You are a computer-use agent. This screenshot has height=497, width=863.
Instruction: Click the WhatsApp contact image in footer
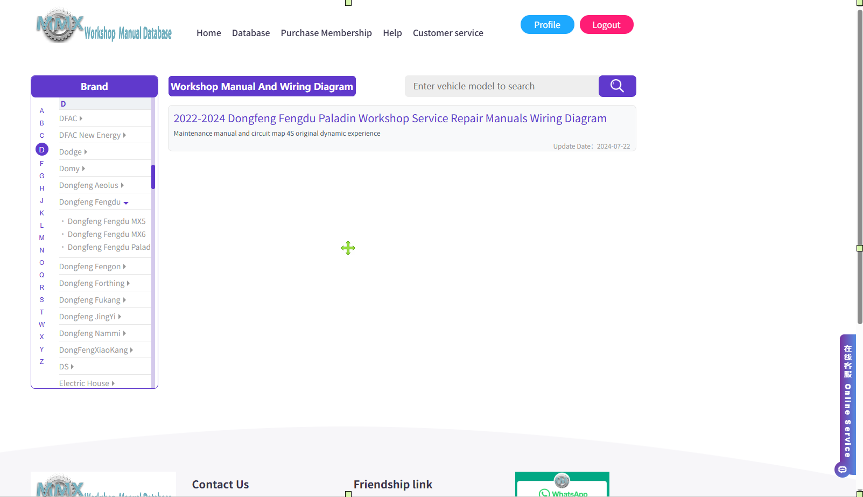click(x=562, y=484)
